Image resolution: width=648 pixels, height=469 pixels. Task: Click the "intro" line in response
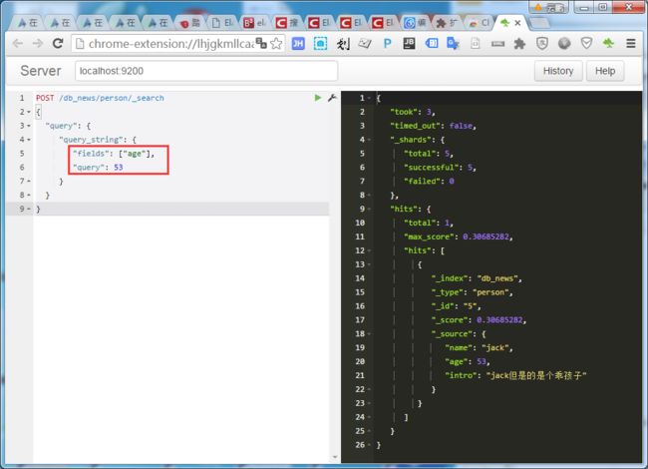(515, 375)
